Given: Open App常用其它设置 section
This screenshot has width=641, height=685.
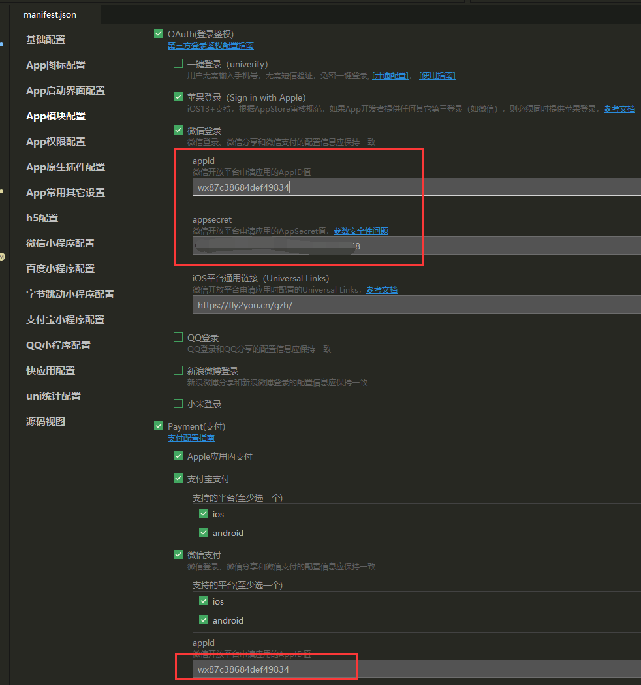Looking at the screenshot, I should click(65, 192).
